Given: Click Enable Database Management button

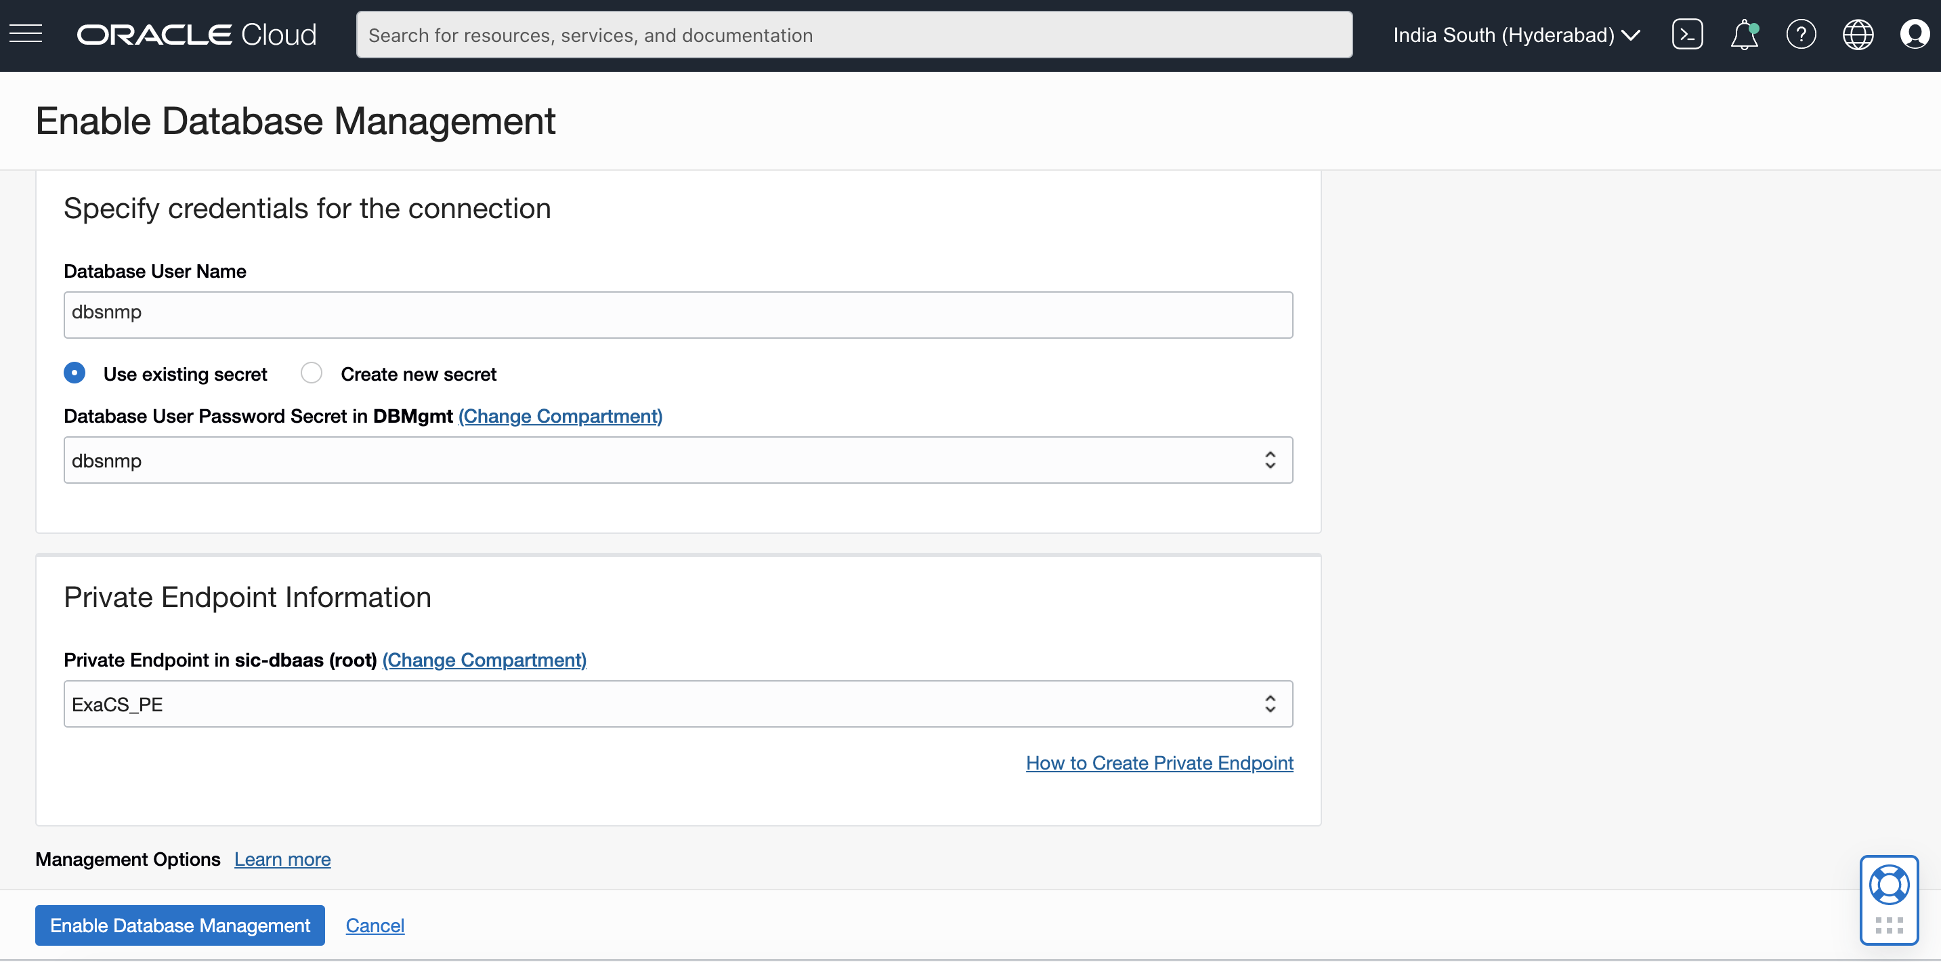Looking at the screenshot, I should pos(179,925).
